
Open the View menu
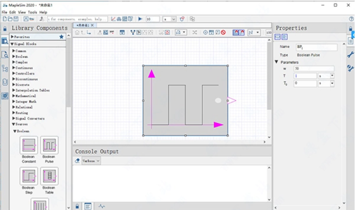[x=22, y=12]
